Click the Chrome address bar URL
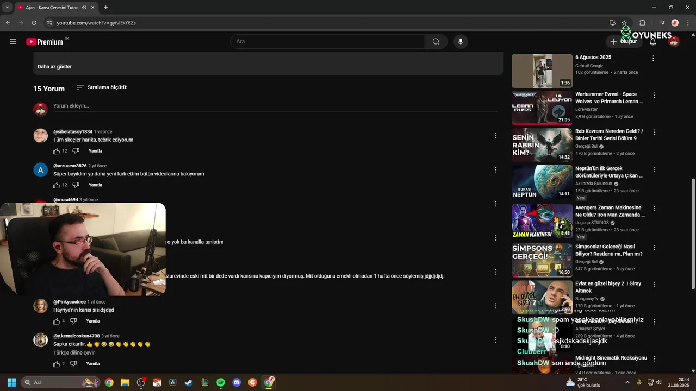Viewport: 696px width, 391px height. click(96, 23)
